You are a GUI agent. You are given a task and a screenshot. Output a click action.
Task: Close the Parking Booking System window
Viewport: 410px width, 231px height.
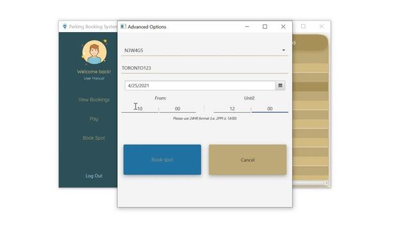point(322,26)
